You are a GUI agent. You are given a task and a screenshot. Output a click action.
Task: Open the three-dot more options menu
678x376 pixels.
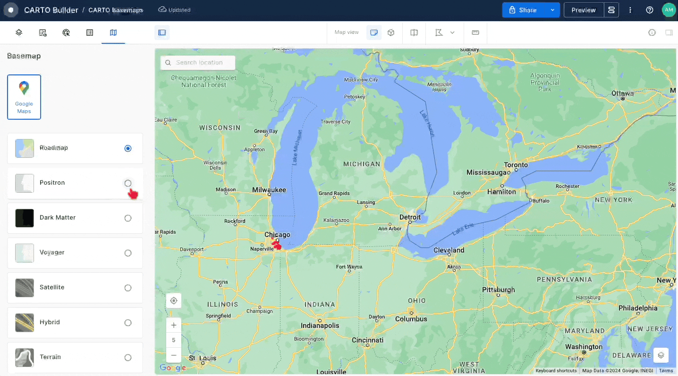pyautogui.click(x=630, y=10)
